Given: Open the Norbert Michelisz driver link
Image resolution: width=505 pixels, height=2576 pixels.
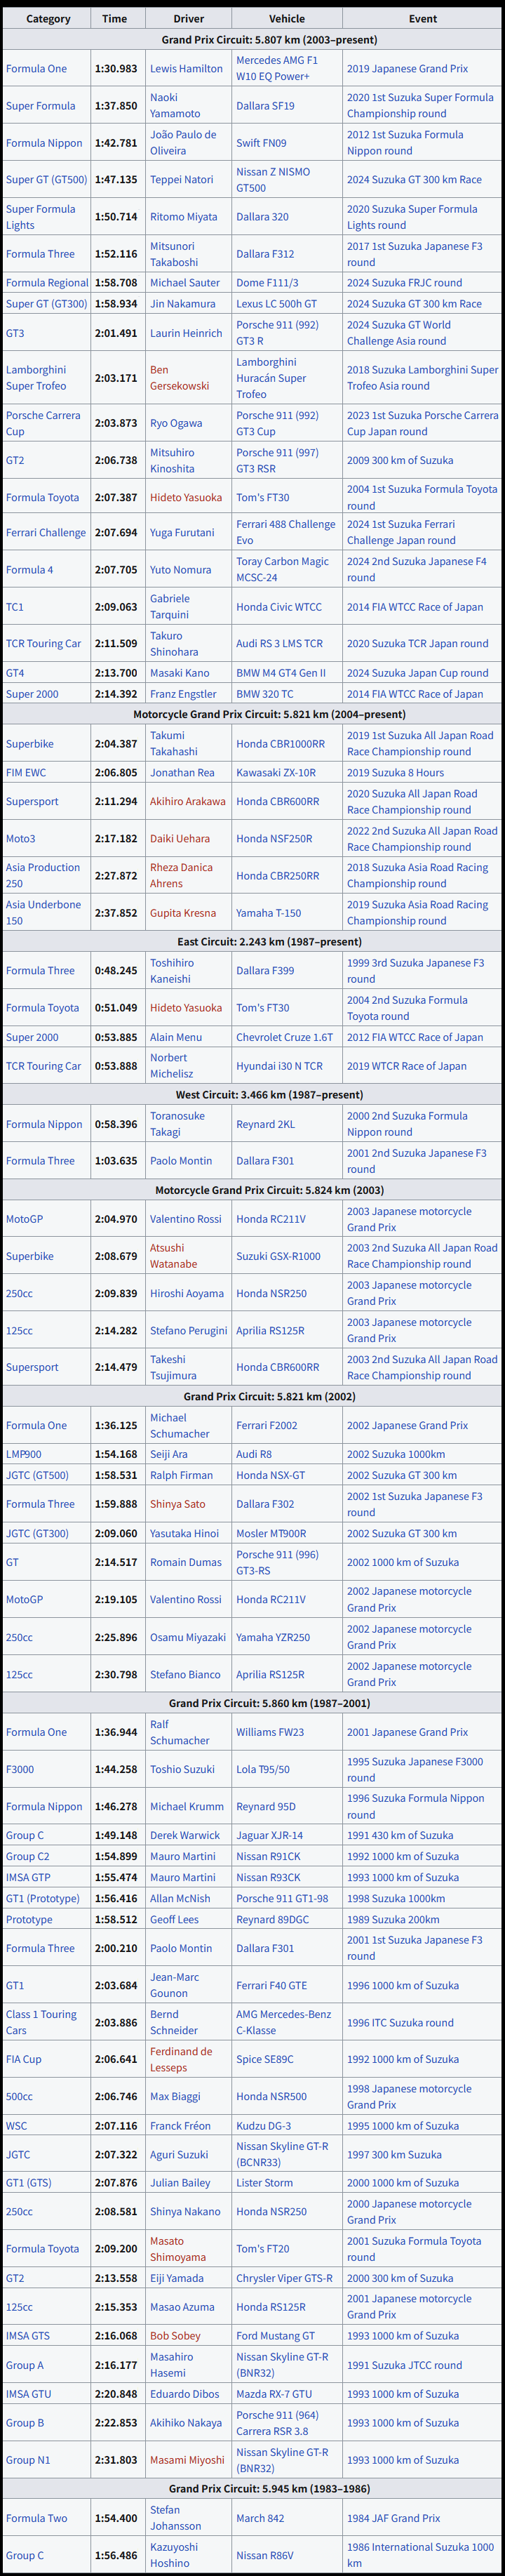Looking at the screenshot, I should pos(171,1066).
